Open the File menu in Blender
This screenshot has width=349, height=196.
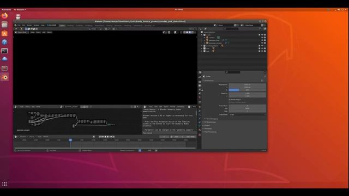tap(19, 26)
